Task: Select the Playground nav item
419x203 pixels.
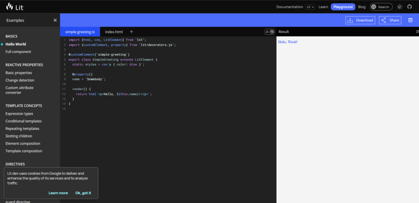Action: (x=343, y=7)
